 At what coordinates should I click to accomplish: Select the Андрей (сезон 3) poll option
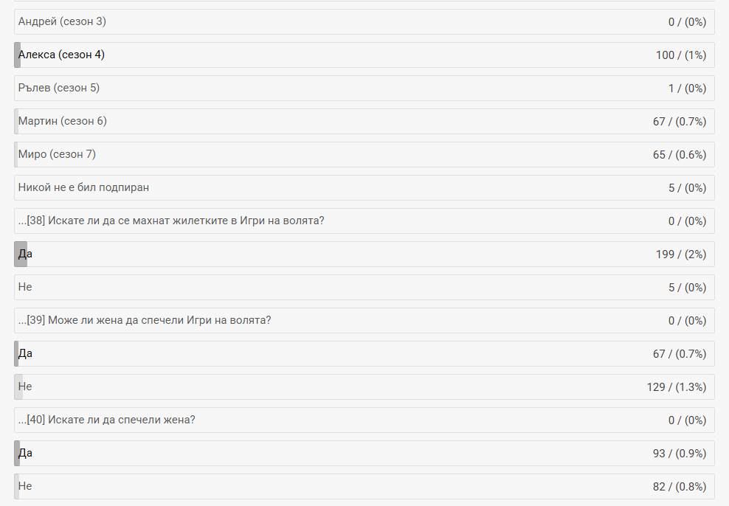point(63,21)
